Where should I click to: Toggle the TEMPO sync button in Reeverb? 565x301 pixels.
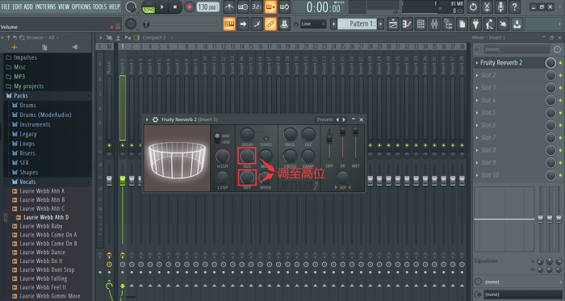[x=266, y=139]
